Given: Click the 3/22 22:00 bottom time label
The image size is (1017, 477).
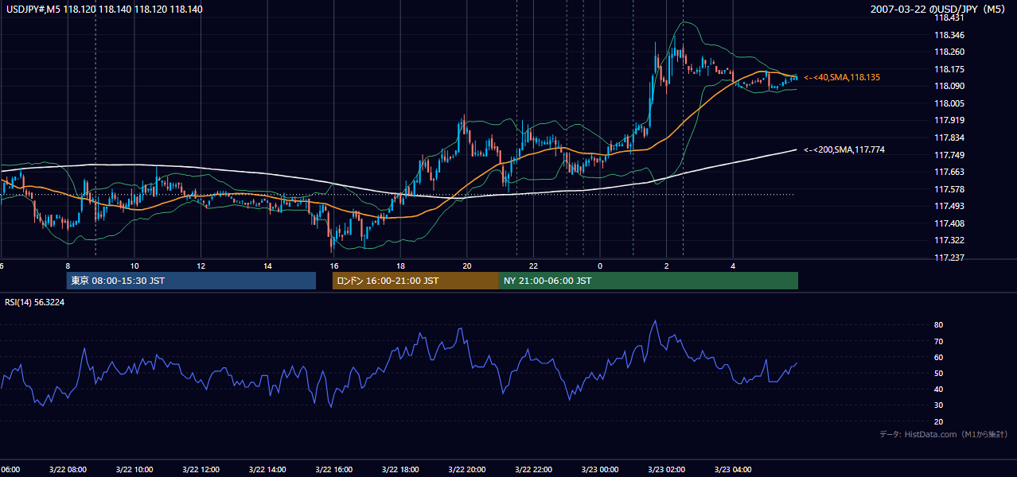Looking at the screenshot, I should [x=532, y=469].
